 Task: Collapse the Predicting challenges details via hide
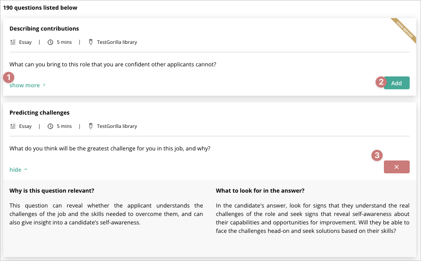click(x=15, y=169)
